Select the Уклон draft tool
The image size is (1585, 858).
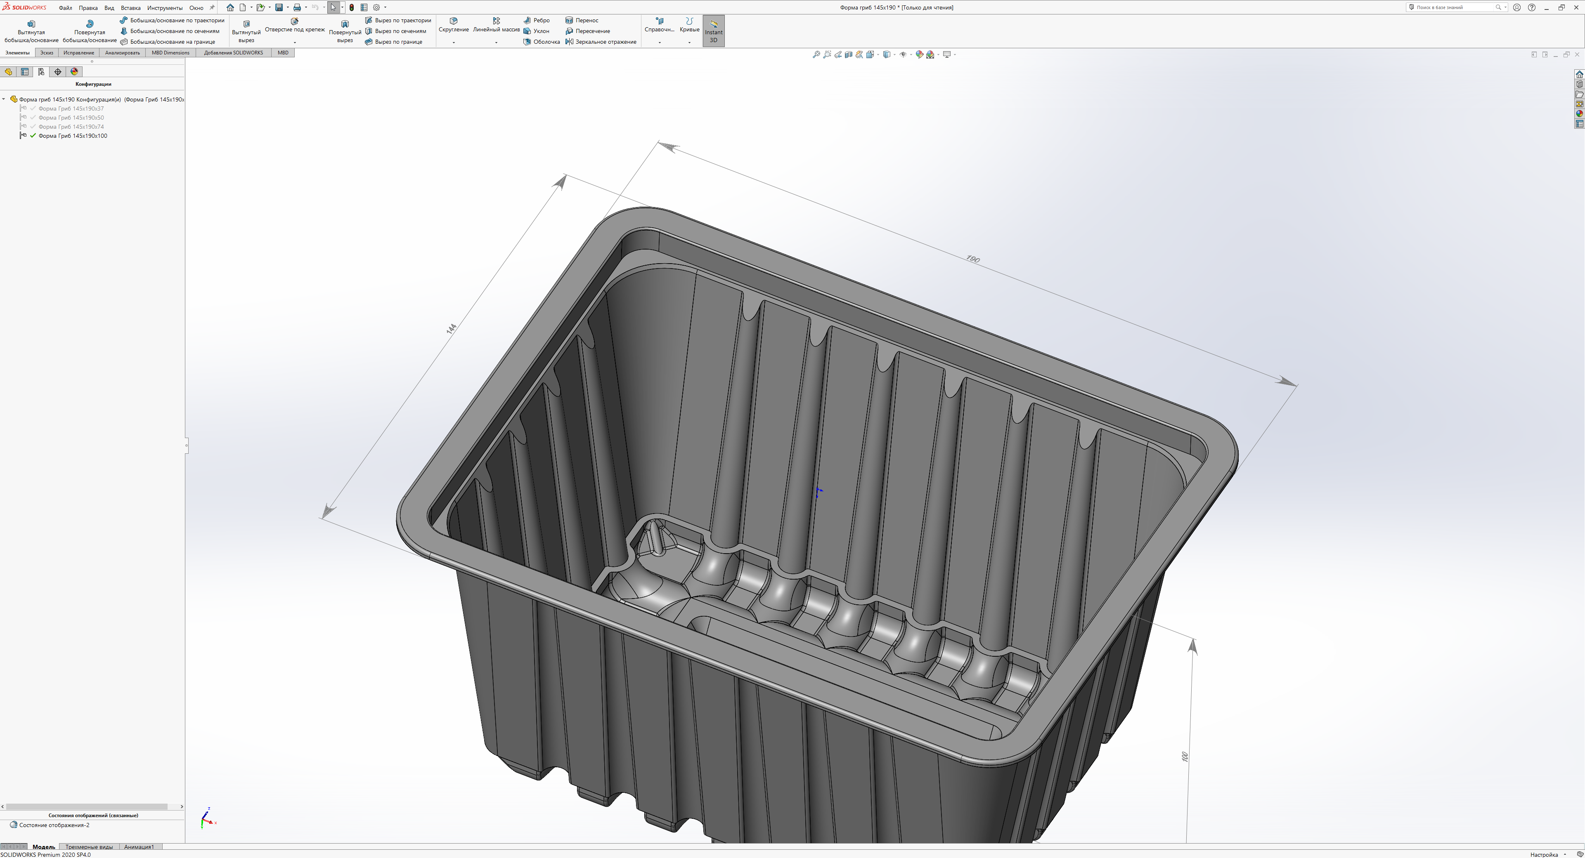pyautogui.click(x=537, y=31)
